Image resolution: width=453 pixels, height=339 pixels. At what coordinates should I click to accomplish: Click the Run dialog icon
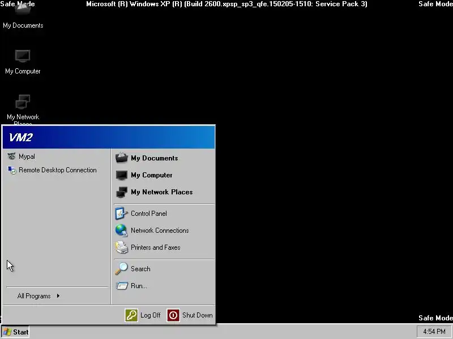[122, 286]
